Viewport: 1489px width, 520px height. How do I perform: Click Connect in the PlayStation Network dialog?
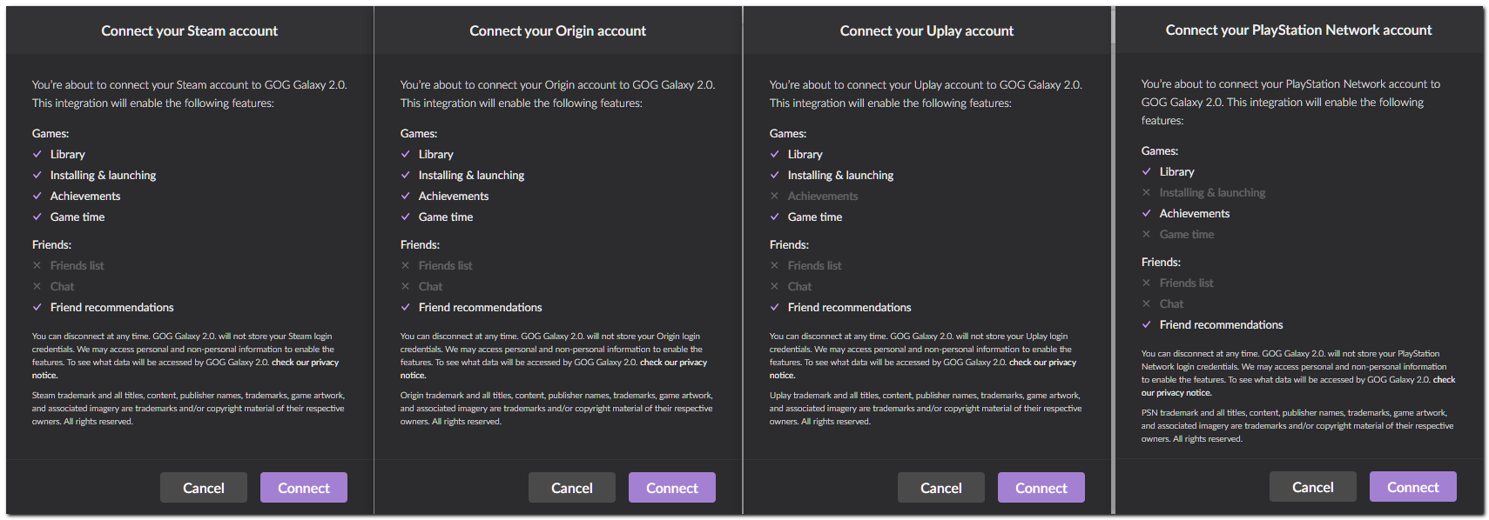(x=1412, y=487)
